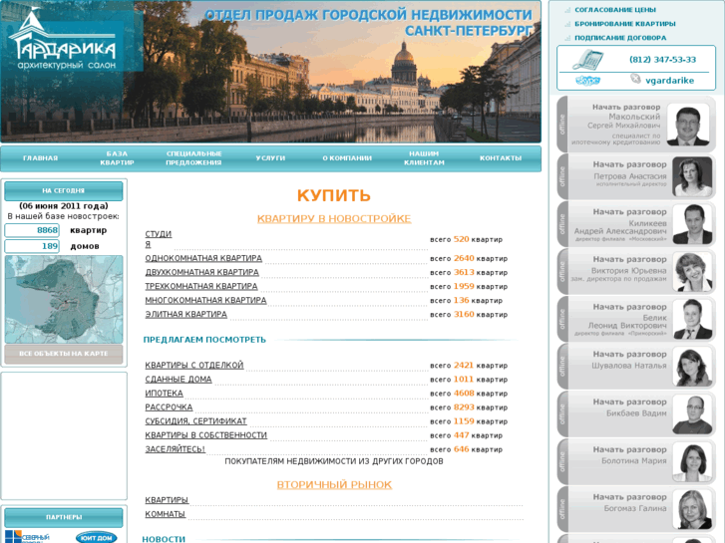Image resolution: width=725 pixels, height=543 pixels.
Task: Open the ЮИТ ДОМ partner logo
Action: pyautogui.click(x=96, y=537)
